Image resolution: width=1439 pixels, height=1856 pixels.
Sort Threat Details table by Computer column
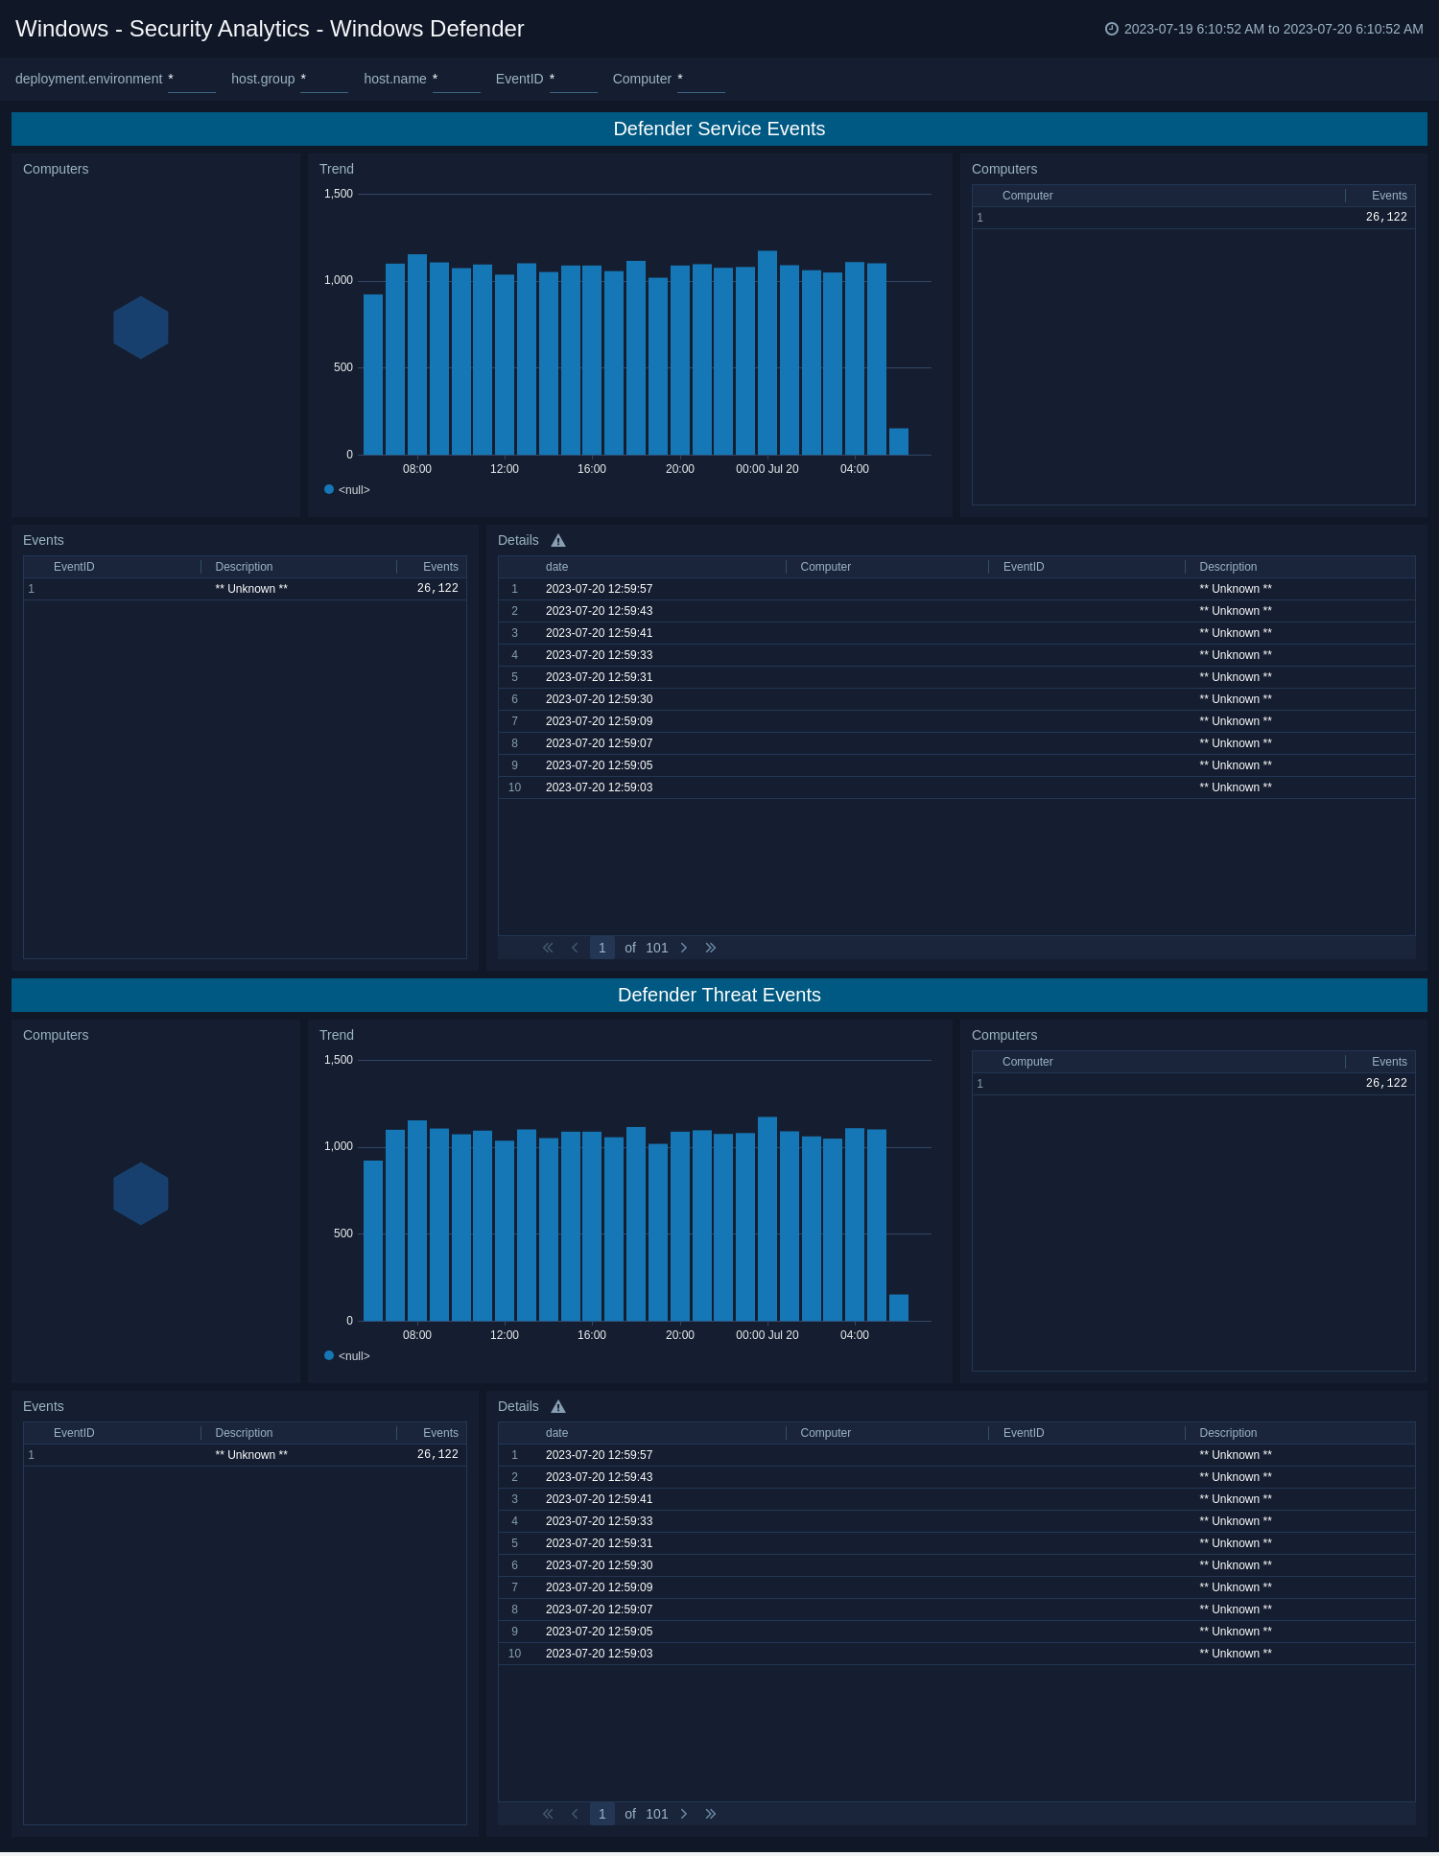(x=825, y=1433)
